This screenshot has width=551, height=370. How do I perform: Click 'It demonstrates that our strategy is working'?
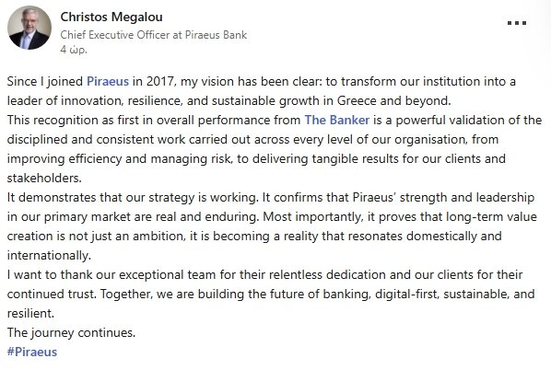pos(132,197)
